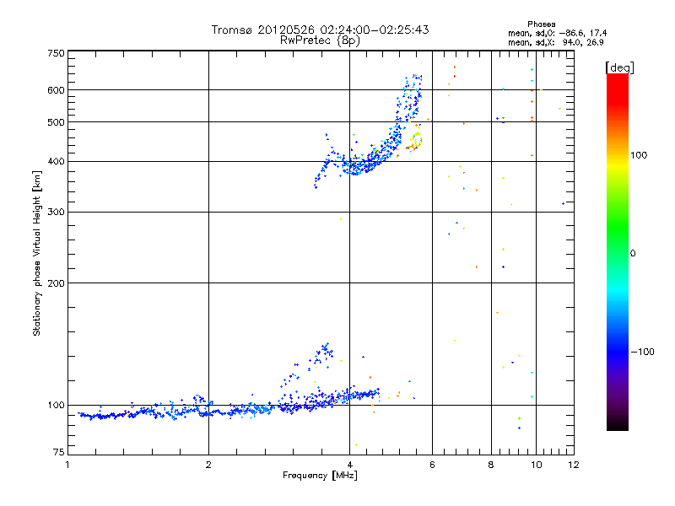Click the x-axis tick label '4'
The width and height of the screenshot is (675, 506).
(x=349, y=465)
